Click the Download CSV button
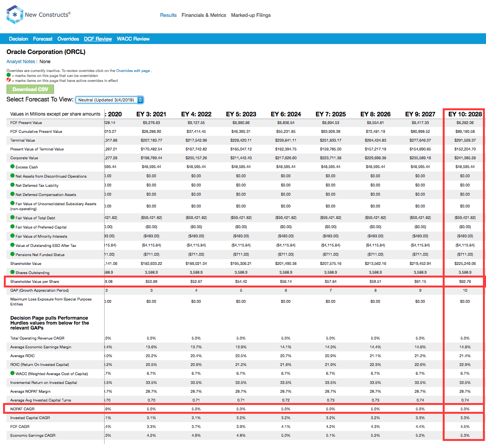The image size is (486, 444). coord(30,89)
